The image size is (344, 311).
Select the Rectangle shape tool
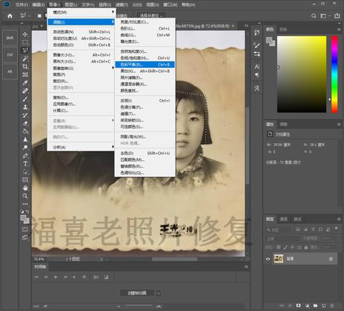pos(25,180)
